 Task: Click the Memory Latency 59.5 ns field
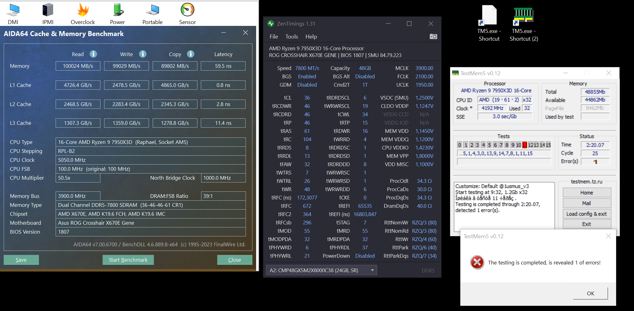click(223, 66)
